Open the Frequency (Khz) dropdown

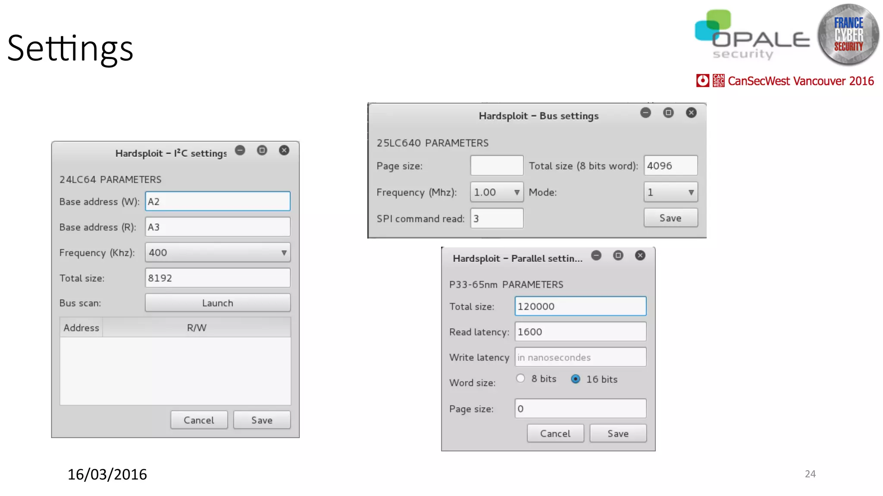(218, 253)
